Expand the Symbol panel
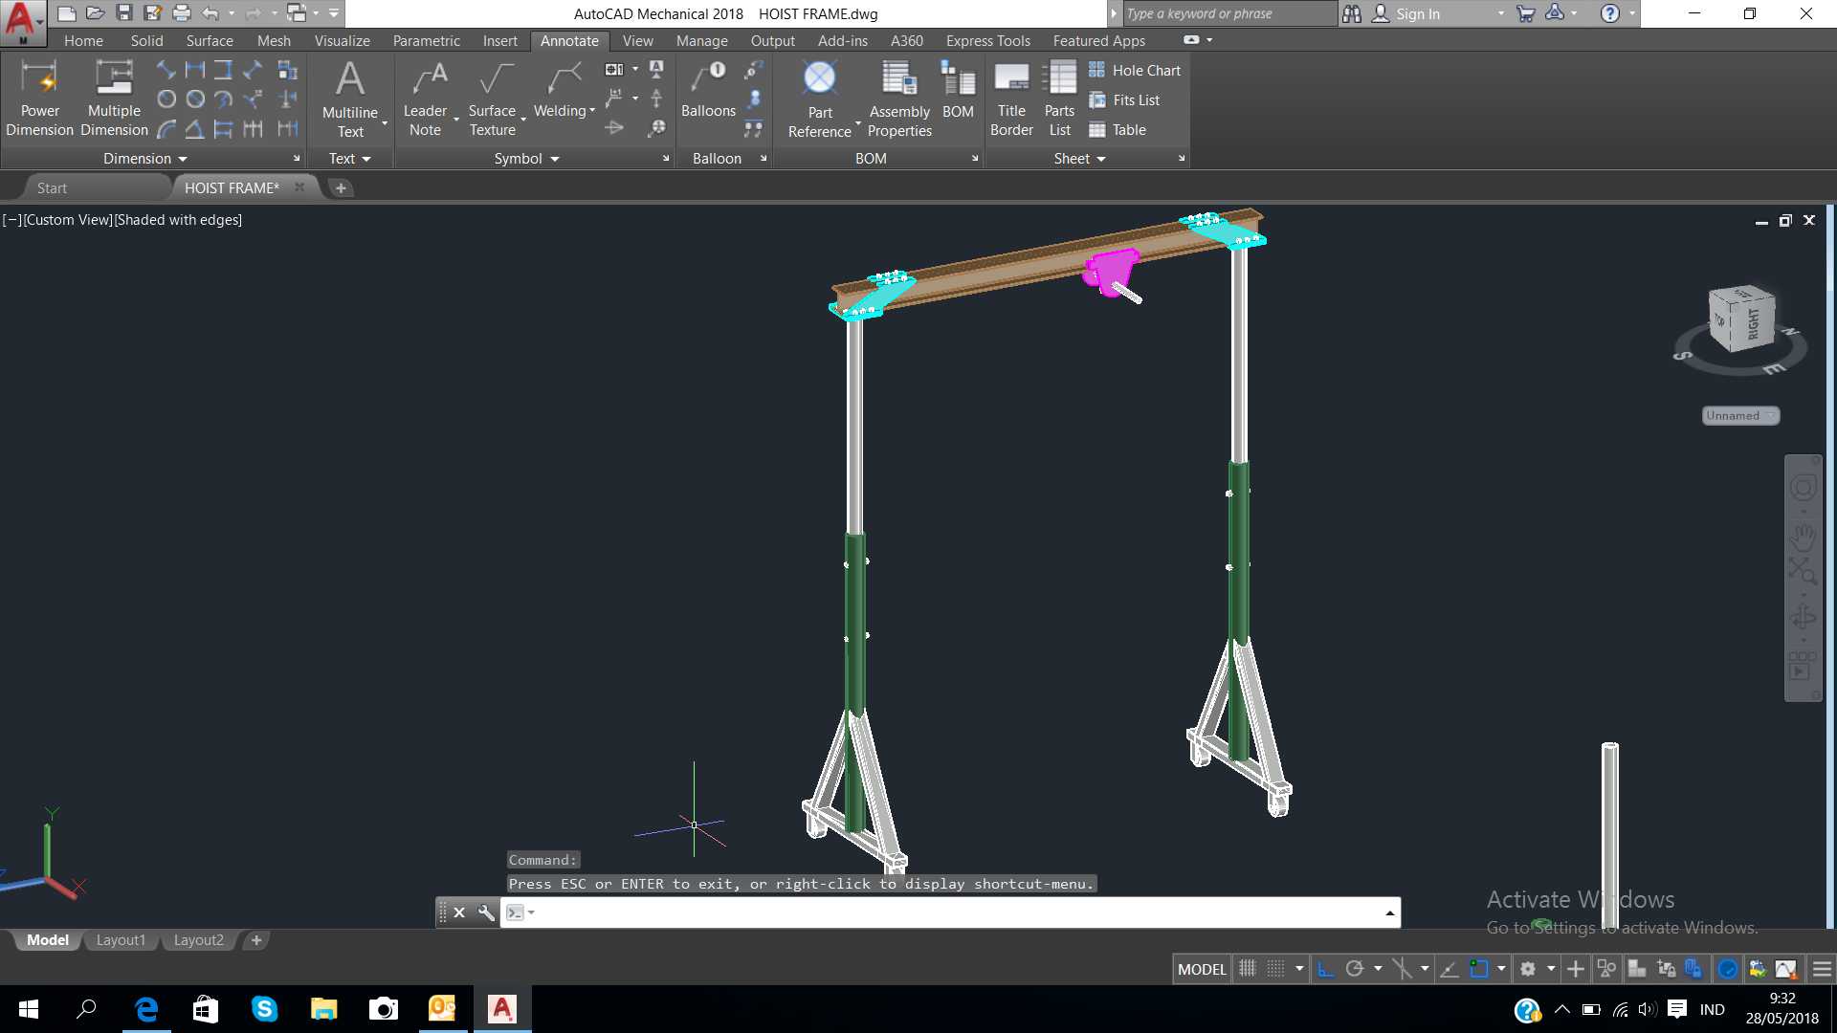This screenshot has width=1837, height=1033. (x=526, y=159)
